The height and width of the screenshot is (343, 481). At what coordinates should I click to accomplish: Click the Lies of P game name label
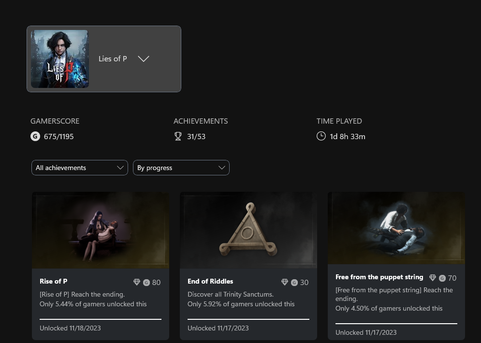pyautogui.click(x=113, y=59)
